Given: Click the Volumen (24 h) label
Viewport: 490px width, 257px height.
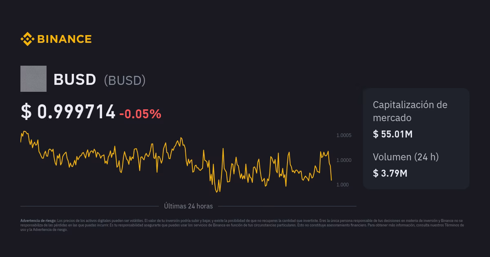Looking at the screenshot, I should (405, 157).
